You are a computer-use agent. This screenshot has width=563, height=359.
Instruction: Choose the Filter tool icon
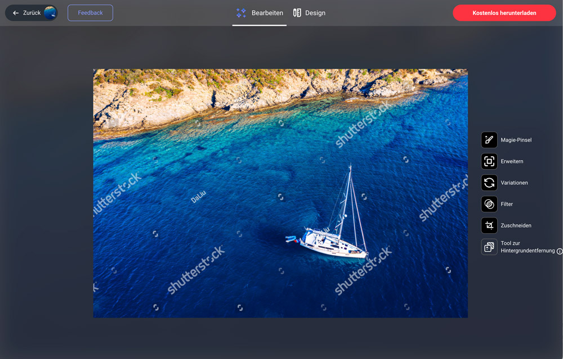[x=489, y=204]
